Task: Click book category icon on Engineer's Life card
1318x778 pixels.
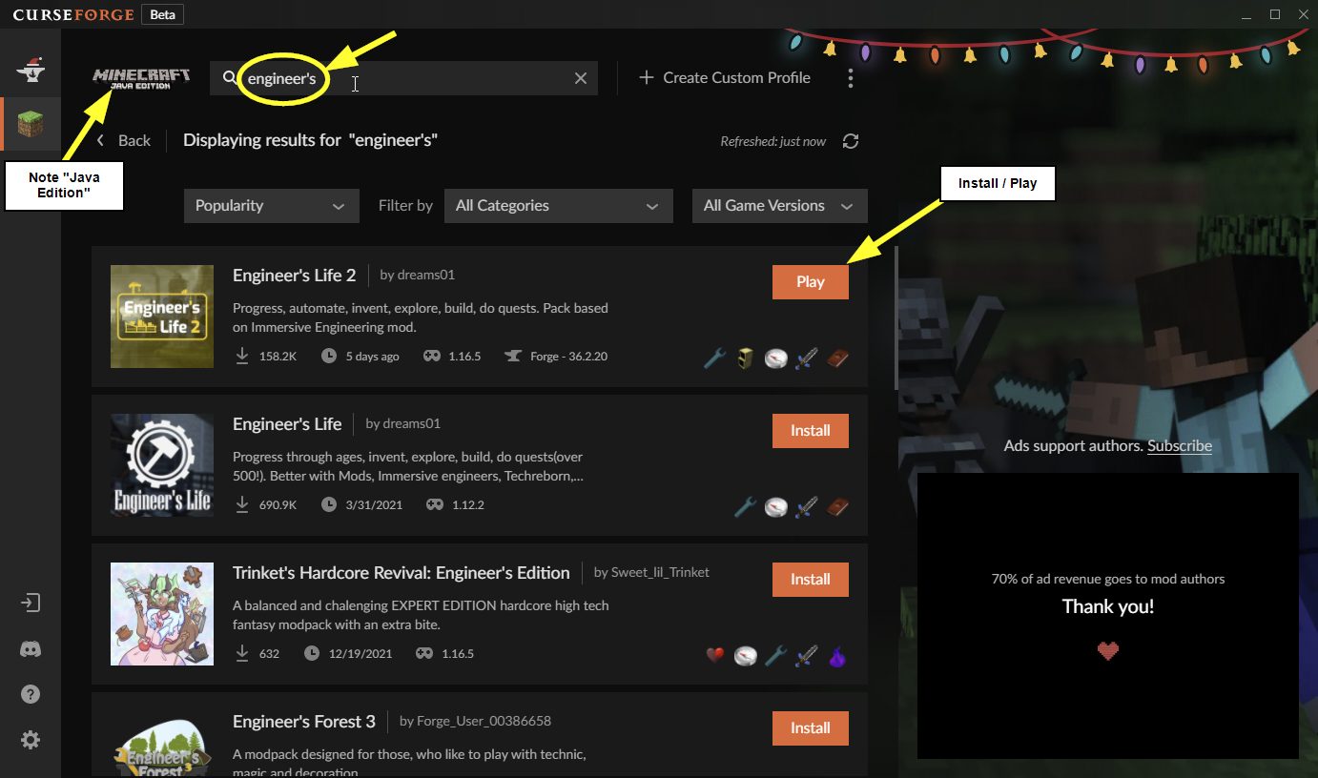Action: tap(836, 507)
